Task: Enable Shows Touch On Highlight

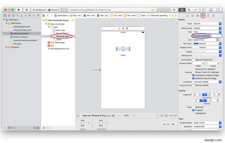Action: (193, 72)
